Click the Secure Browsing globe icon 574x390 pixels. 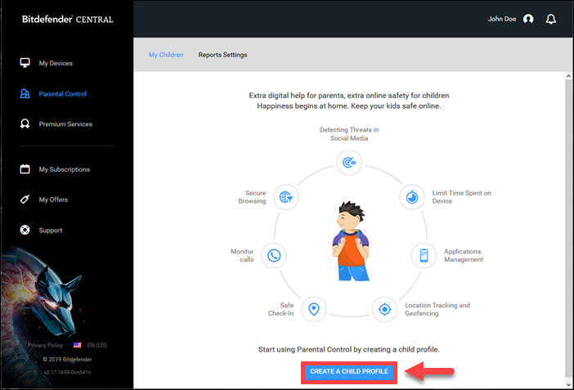[x=286, y=197]
